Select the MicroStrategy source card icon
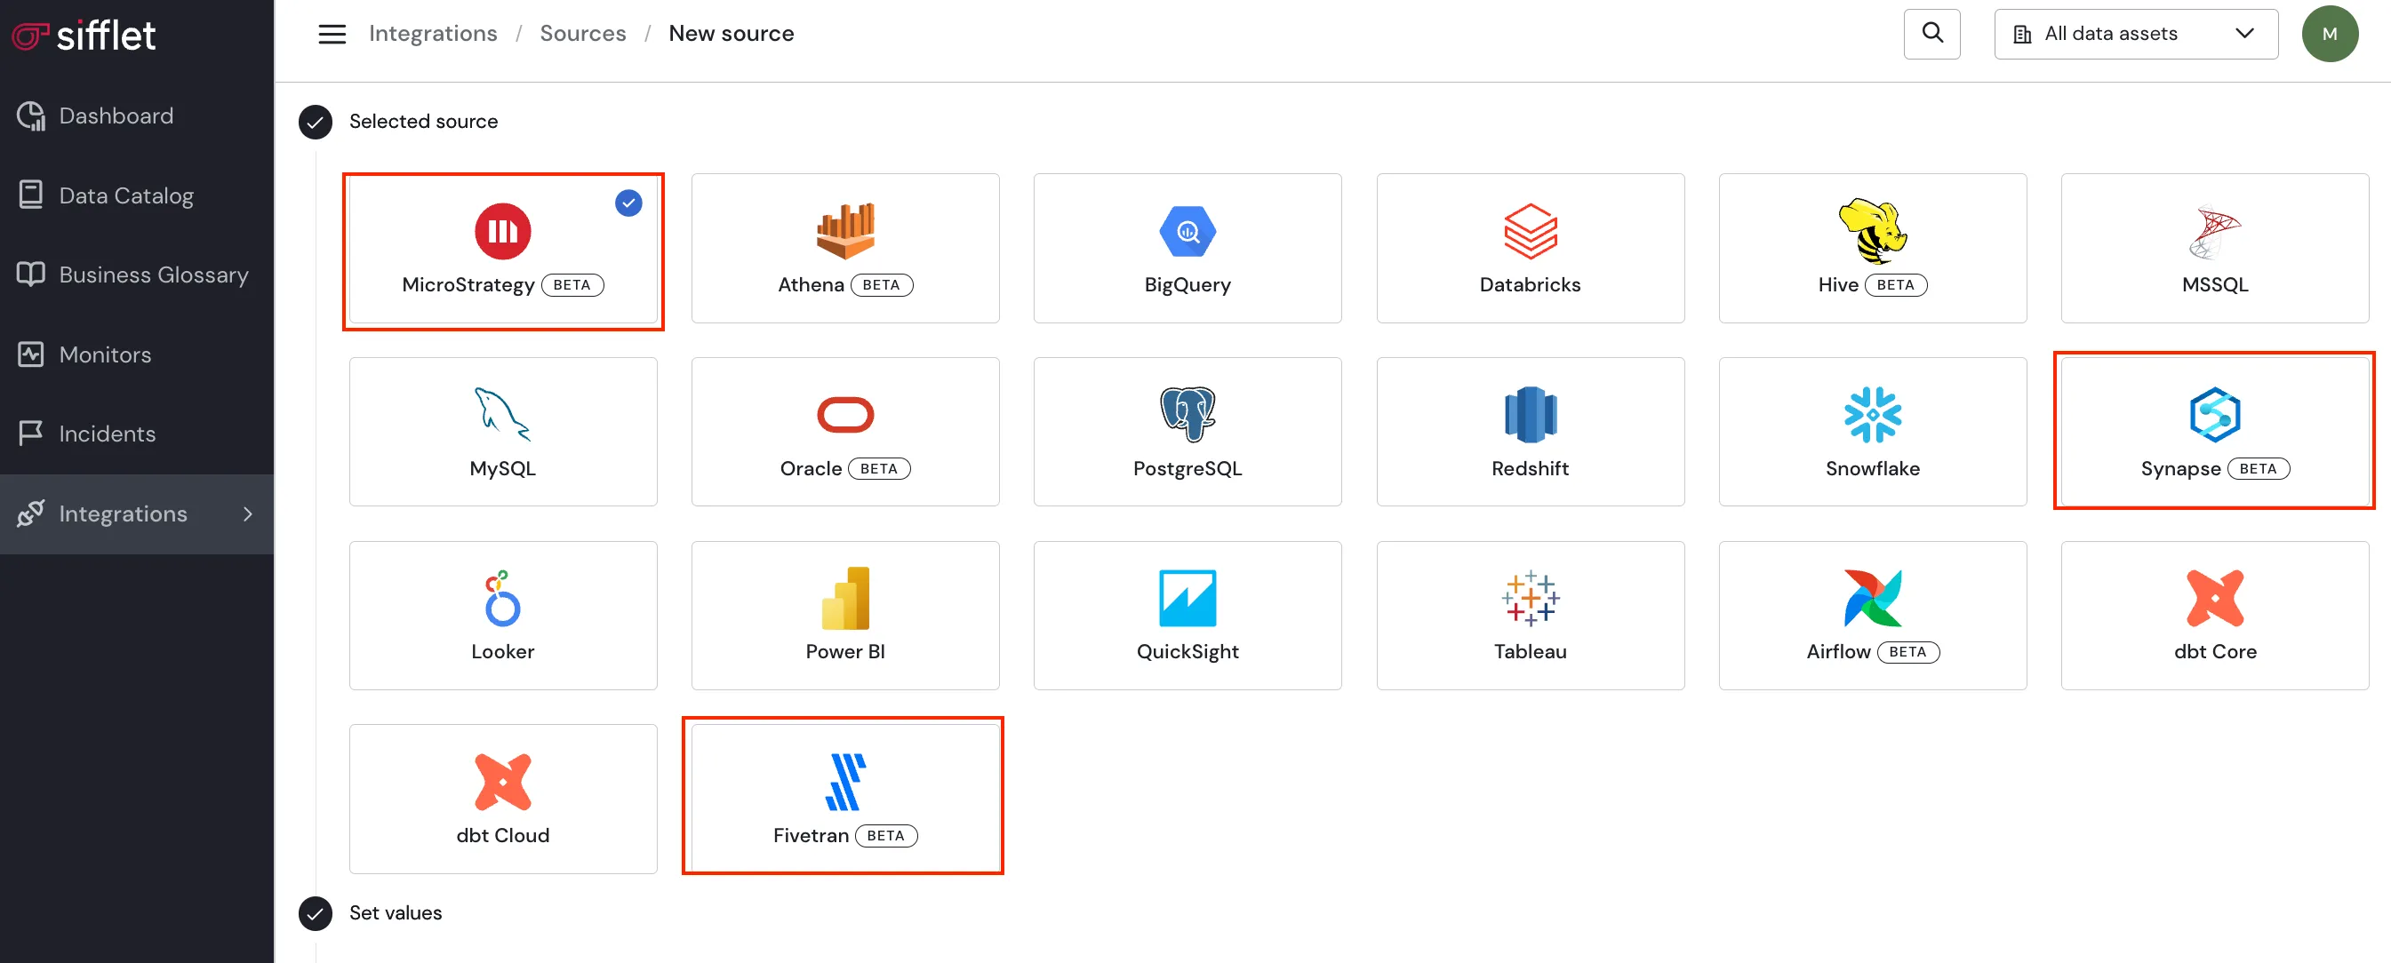This screenshot has width=2391, height=963. pos(502,231)
